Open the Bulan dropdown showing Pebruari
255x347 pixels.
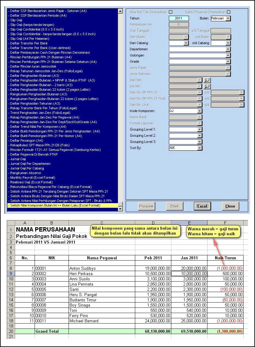click(x=228, y=19)
